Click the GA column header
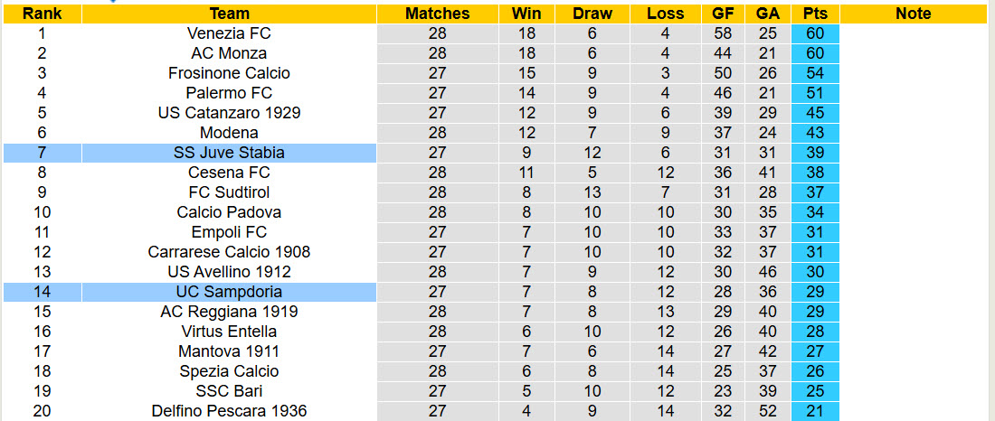The width and height of the screenshot is (995, 421). tap(768, 14)
